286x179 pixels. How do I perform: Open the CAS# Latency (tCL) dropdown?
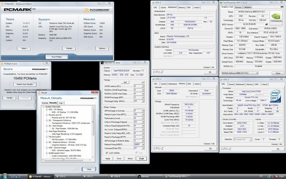pyautogui.click(x=143, y=86)
